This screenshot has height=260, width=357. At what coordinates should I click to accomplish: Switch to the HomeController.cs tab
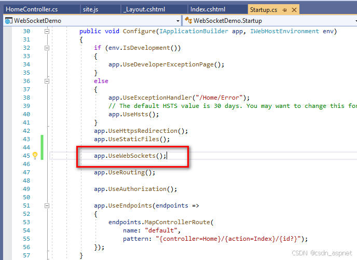[32, 9]
